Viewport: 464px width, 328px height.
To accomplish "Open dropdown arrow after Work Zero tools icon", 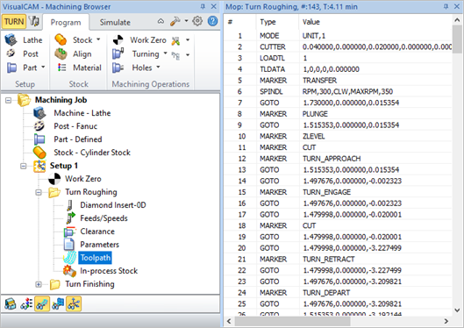I will tap(188, 40).
